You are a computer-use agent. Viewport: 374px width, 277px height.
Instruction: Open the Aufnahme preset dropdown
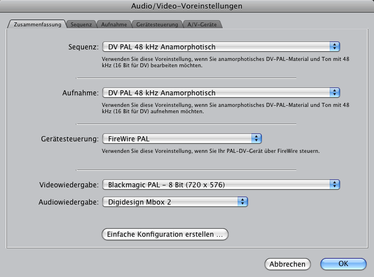coord(221,93)
